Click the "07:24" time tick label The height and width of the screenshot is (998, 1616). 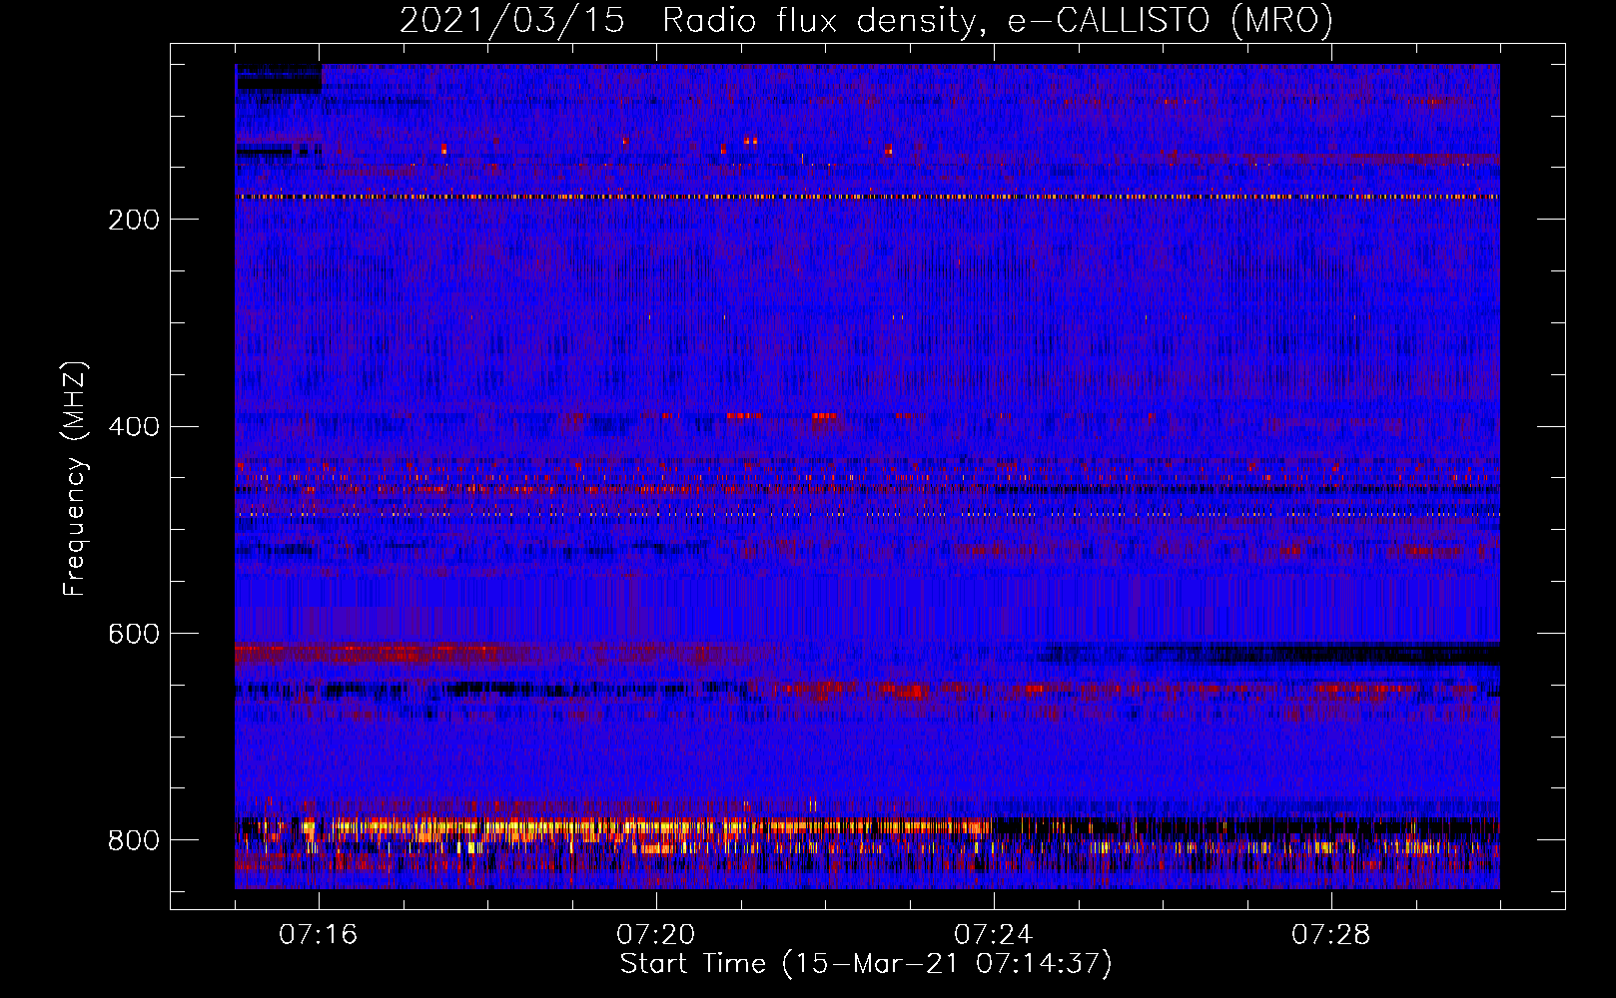994,935
